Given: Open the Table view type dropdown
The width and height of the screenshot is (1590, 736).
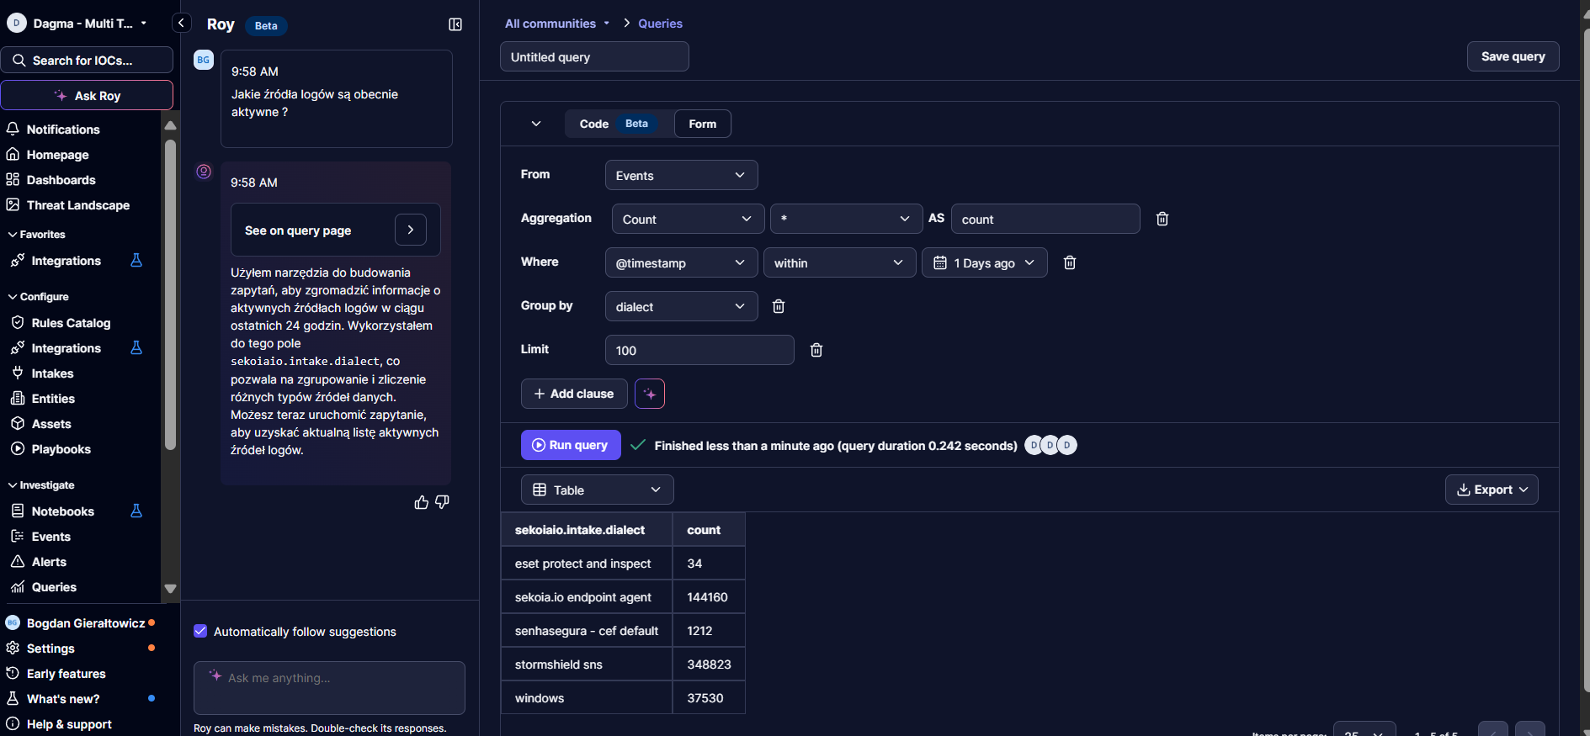Looking at the screenshot, I should [x=597, y=490].
